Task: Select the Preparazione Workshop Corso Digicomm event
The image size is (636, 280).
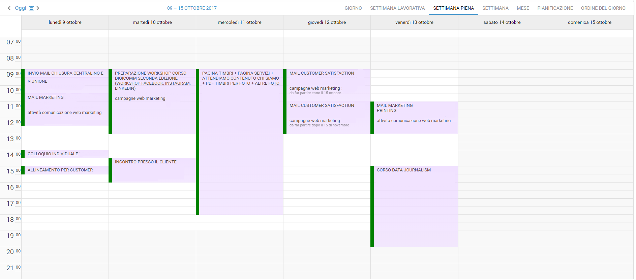Action: click(152, 80)
